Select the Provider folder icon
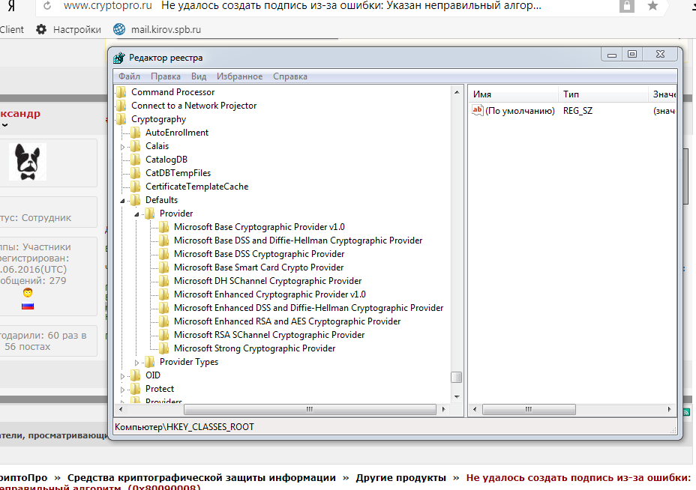This screenshot has height=490, width=696. pos(149,214)
